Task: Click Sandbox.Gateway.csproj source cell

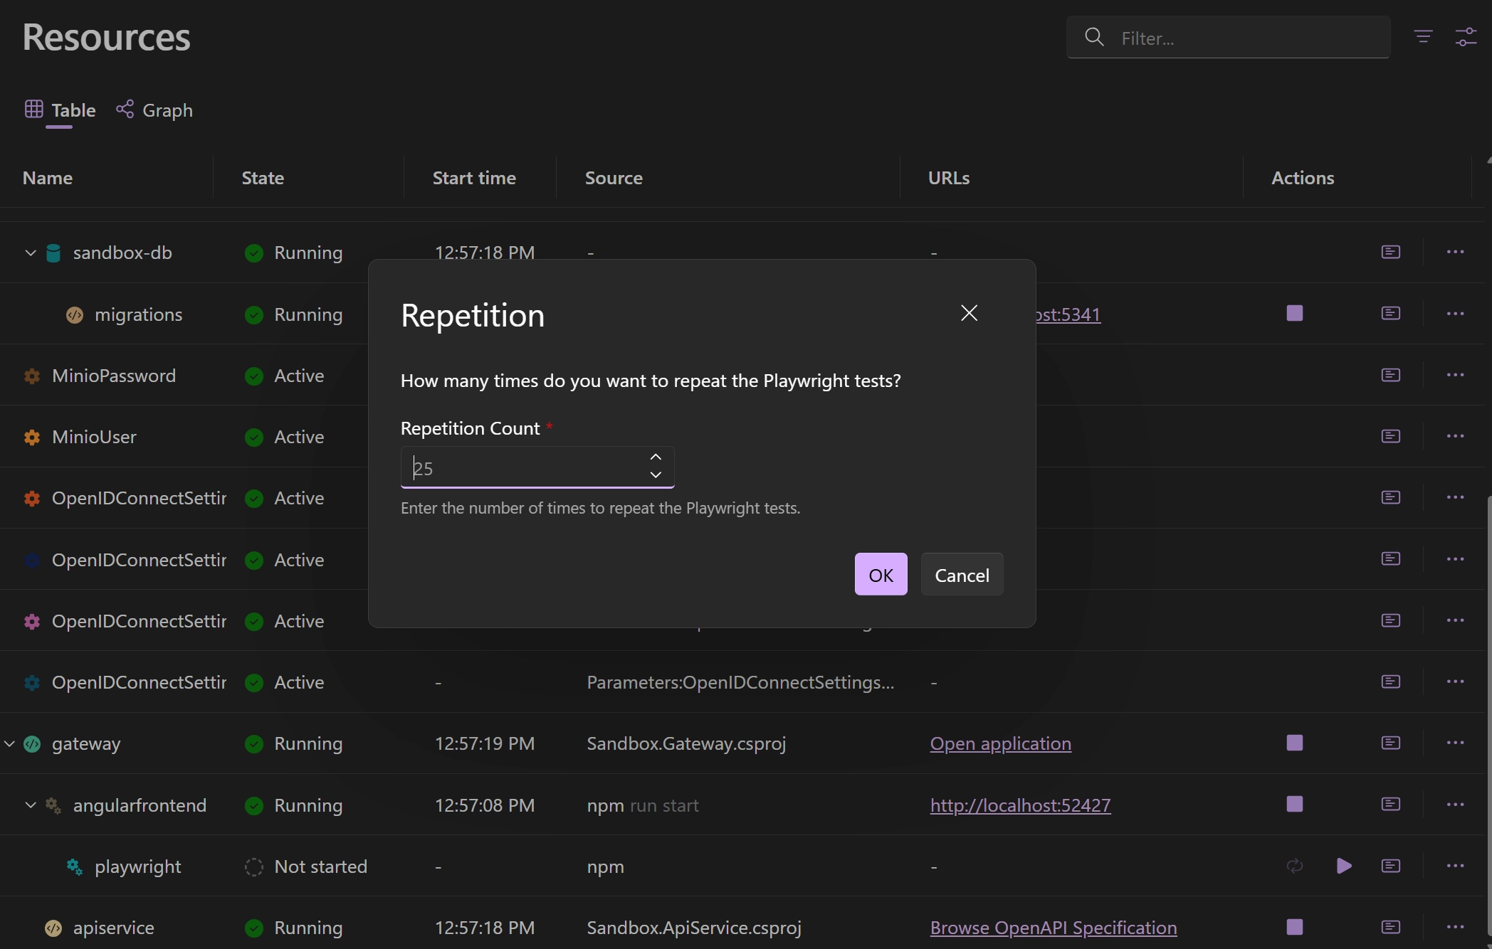Action: tap(686, 743)
